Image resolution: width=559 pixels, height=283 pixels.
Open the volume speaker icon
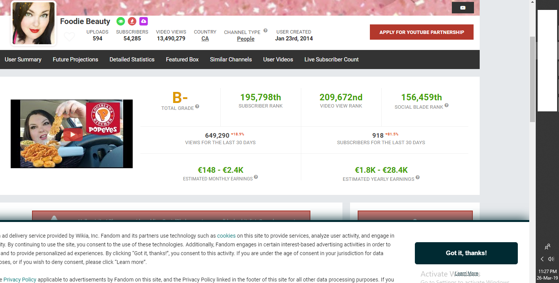[551, 259]
